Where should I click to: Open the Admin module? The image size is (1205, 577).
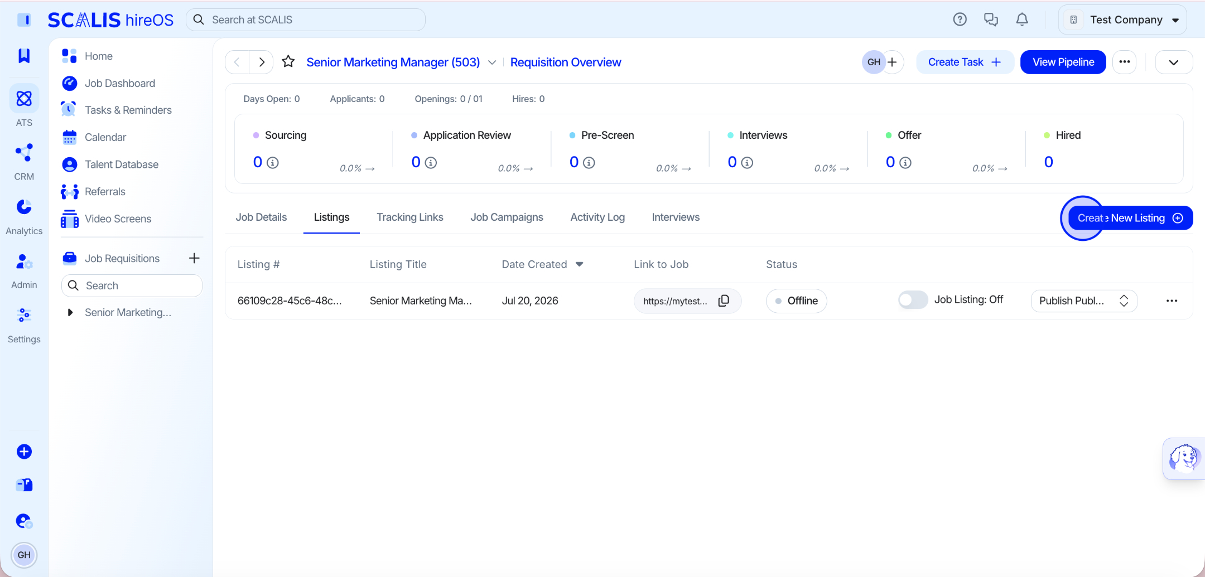click(x=24, y=271)
